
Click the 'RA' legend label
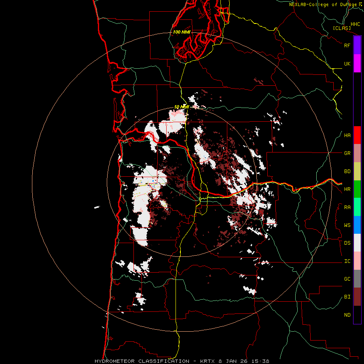coord(347,207)
